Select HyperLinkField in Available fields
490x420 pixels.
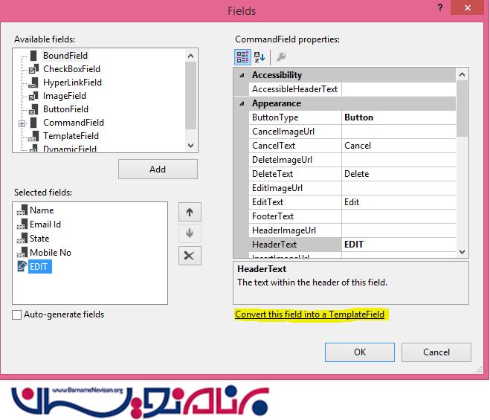[x=72, y=83]
